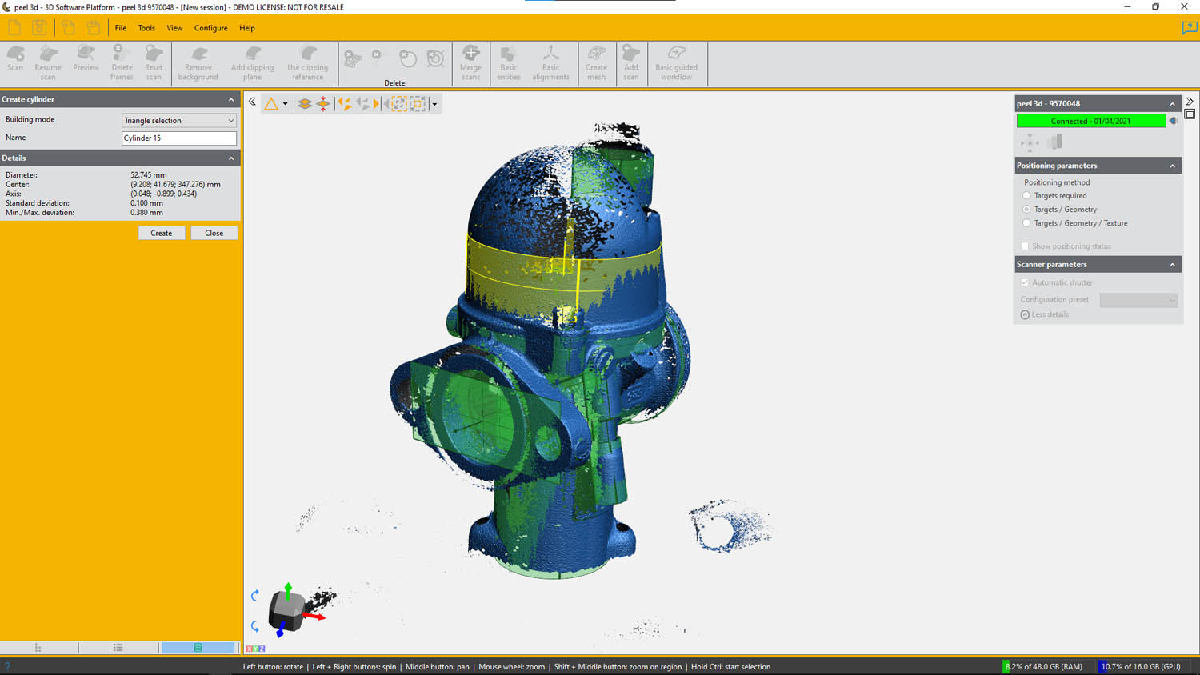Click the Scan tool icon
The image size is (1200, 675).
click(x=15, y=59)
